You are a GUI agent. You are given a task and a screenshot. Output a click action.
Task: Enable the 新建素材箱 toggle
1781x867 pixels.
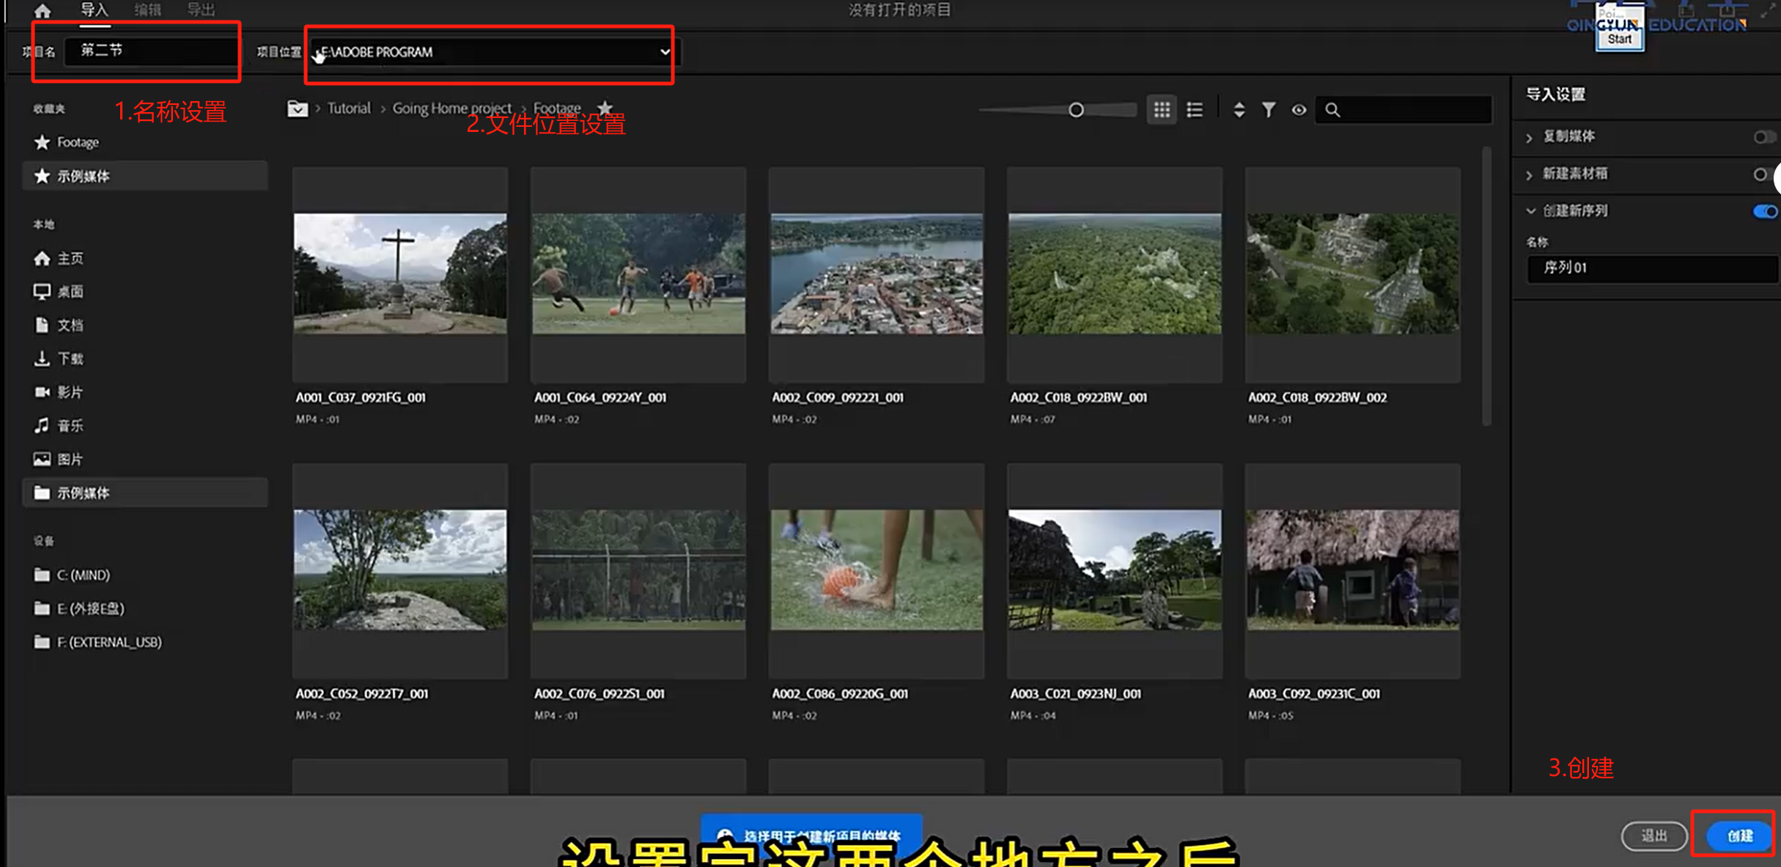pyautogui.click(x=1761, y=174)
